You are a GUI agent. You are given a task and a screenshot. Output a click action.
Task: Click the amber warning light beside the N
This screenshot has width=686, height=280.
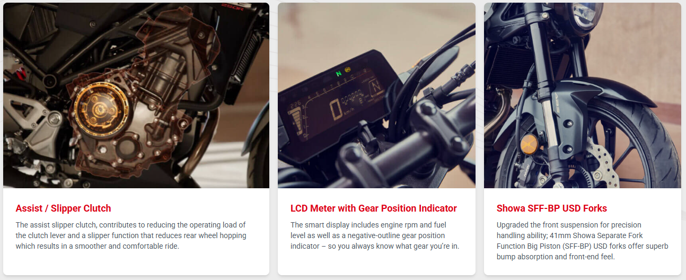pyautogui.click(x=348, y=69)
